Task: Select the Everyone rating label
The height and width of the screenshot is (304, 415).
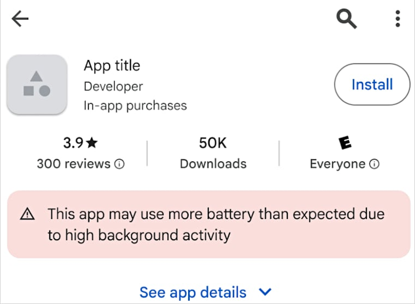Action: (337, 164)
